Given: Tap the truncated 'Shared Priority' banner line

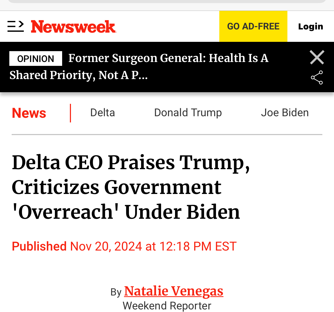Looking at the screenshot, I should click(79, 75).
